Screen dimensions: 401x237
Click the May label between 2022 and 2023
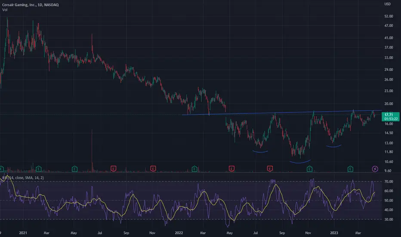pyautogui.click(x=229, y=233)
